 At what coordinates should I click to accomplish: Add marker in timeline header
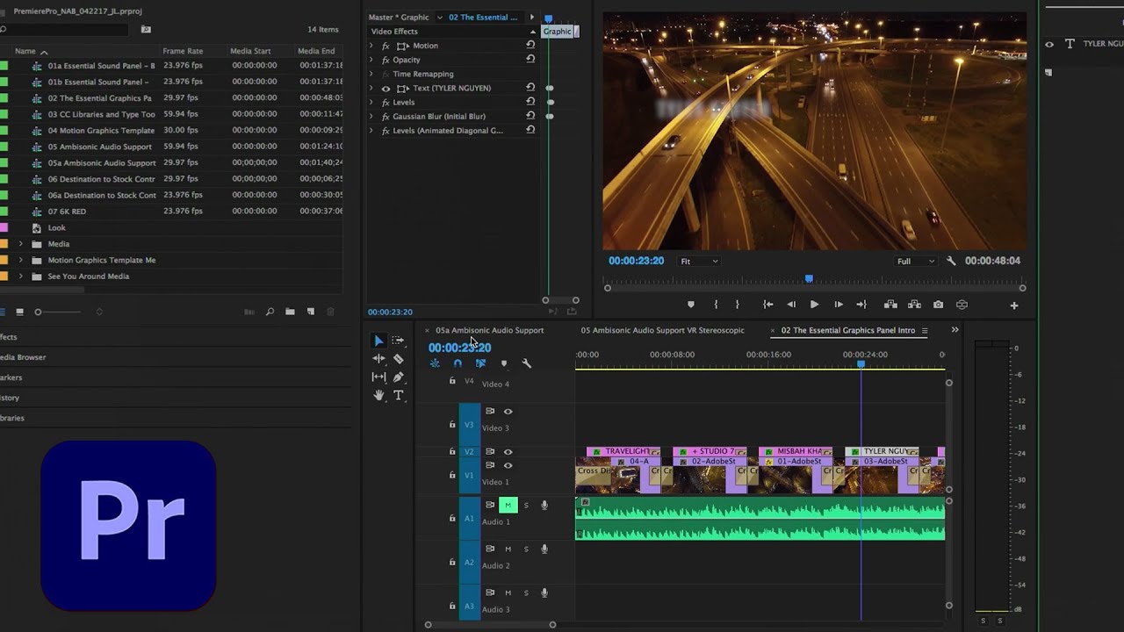point(503,363)
